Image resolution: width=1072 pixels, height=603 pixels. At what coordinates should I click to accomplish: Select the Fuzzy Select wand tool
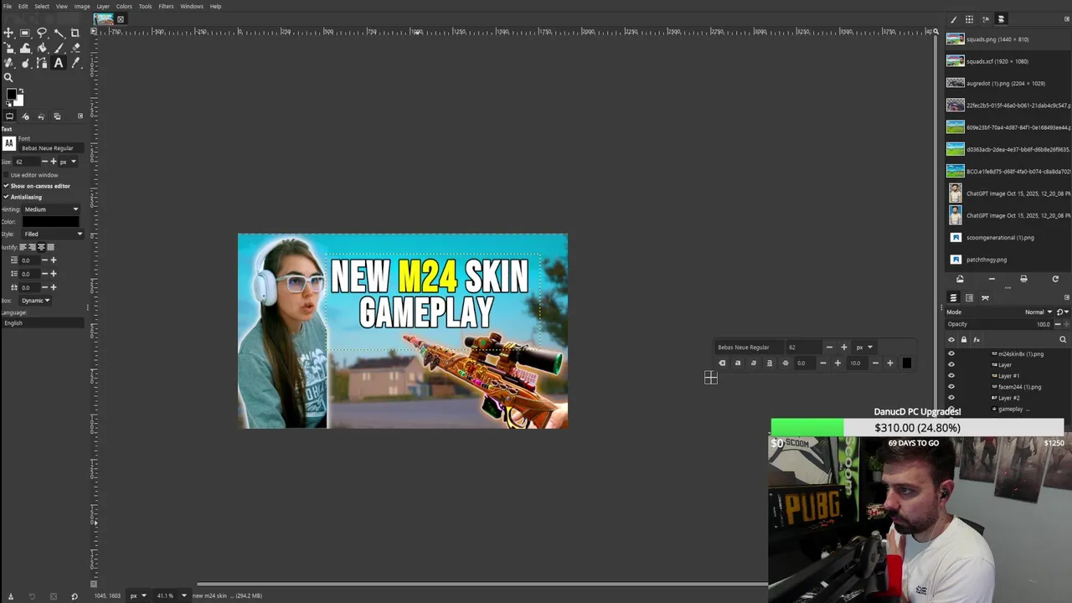pos(59,33)
